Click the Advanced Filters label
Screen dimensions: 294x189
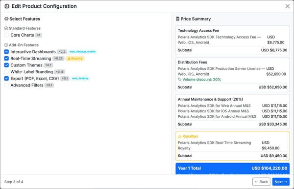click(x=27, y=85)
